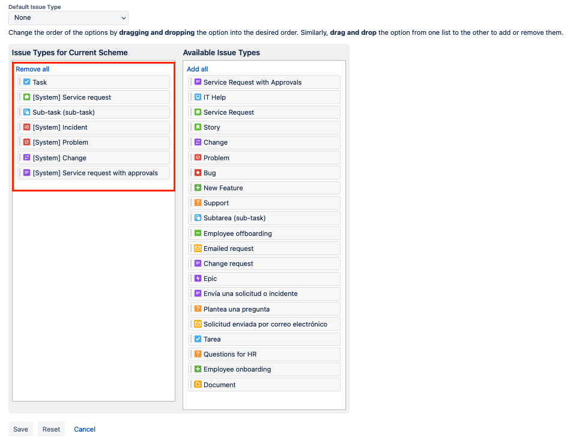The image size is (570, 440).
Task: Select the Tarea option text
Action: coord(212,339)
